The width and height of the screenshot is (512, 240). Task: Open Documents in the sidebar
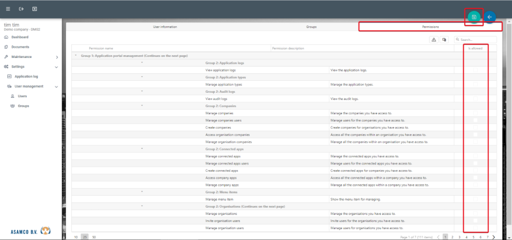pyautogui.click(x=20, y=47)
